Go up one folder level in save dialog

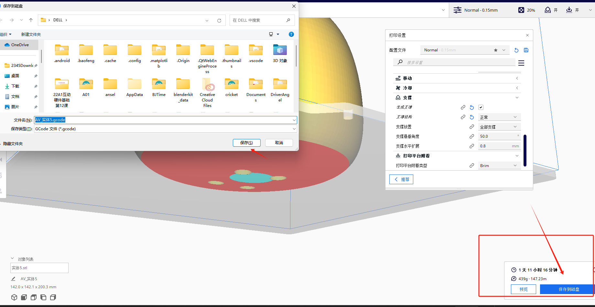pyautogui.click(x=31, y=20)
